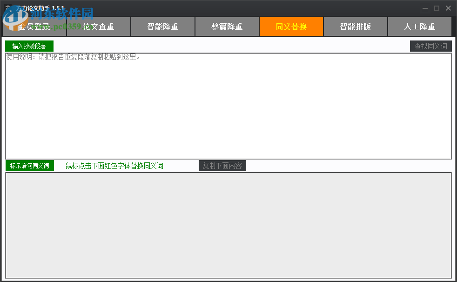Click the 标示语句同义词 button
457x282 pixels.
[30, 166]
